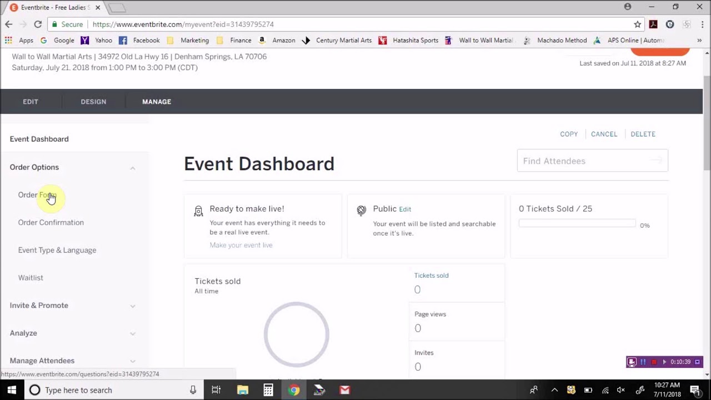This screenshot has height=400, width=711.
Task: Open the Chrome profile avatar icon
Action: [628, 7]
